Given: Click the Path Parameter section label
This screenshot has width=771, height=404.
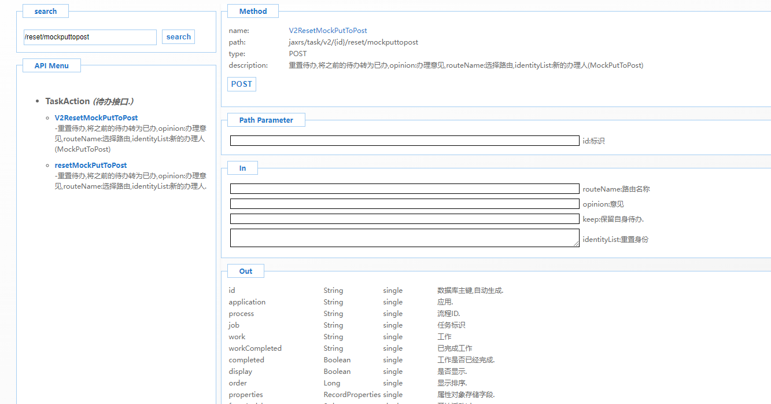Looking at the screenshot, I should click(266, 120).
